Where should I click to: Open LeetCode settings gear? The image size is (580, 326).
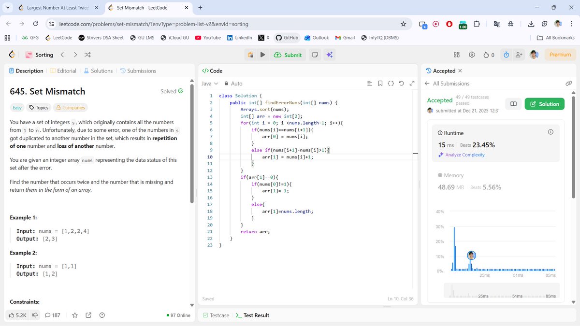pos(472,55)
